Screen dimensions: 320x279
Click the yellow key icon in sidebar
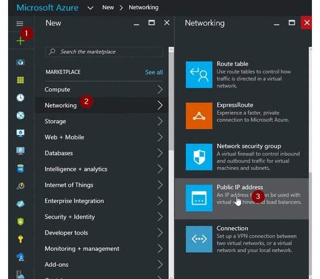(x=20, y=239)
